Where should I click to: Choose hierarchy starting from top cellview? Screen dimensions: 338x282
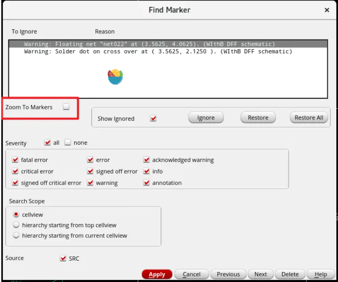tap(16, 225)
